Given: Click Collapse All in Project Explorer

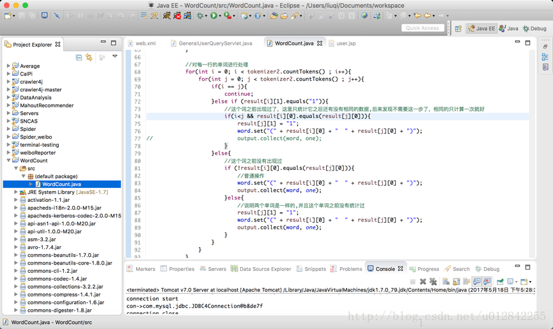Looking at the screenshot, I should (79, 57).
